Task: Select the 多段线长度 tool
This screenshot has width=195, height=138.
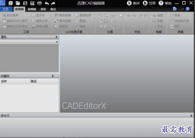Action: pyautogui.click(x=179, y=21)
